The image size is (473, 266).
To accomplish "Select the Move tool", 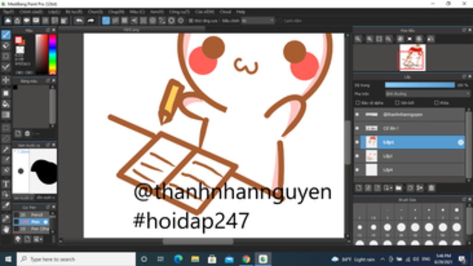I will pos(6,80).
